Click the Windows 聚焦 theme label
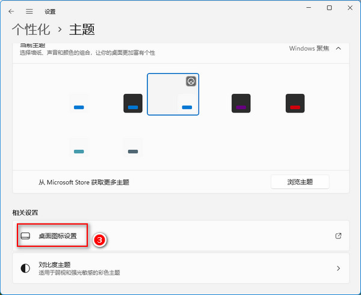This screenshot has width=361, height=295. [309, 48]
